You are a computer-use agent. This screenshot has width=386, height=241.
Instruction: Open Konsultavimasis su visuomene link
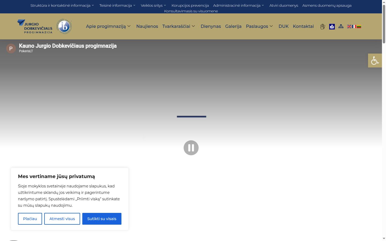point(191,11)
